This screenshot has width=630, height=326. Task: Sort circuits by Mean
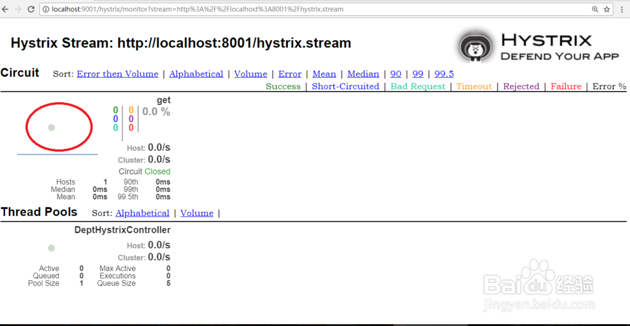[x=324, y=74]
